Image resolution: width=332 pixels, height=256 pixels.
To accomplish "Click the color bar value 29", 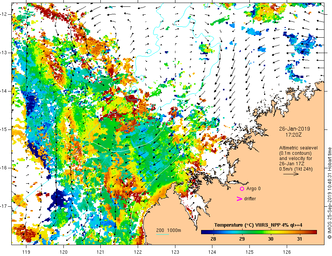I will [x=242, y=239].
